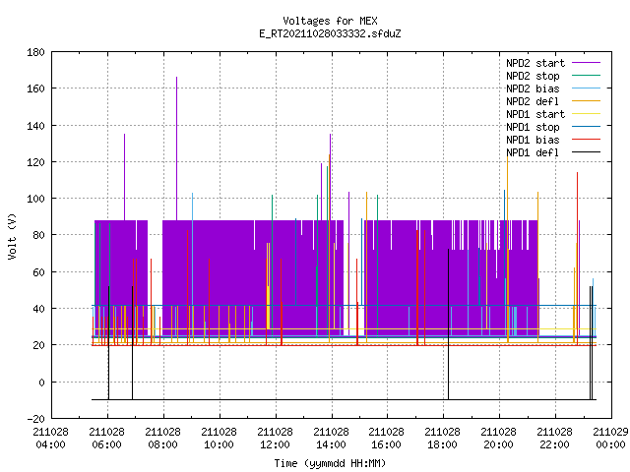Select the orange NPD2 defl line swatch
This screenshot has height=472, width=630.
[x=586, y=100]
